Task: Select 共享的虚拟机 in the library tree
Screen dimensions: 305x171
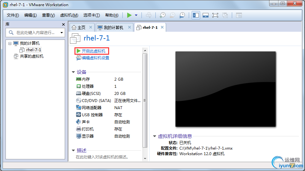Action: (x=32, y=56)
